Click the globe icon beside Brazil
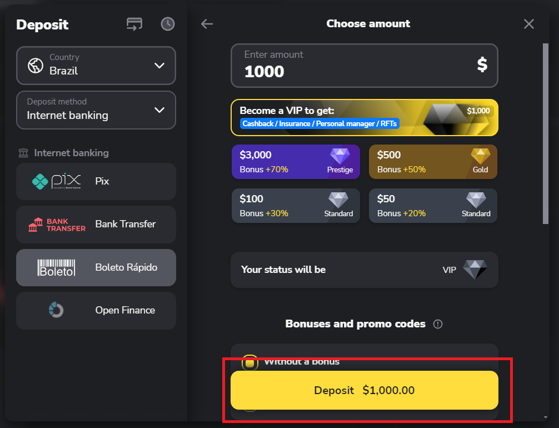Viewport: 559px width, 428px height. point(36,66)
